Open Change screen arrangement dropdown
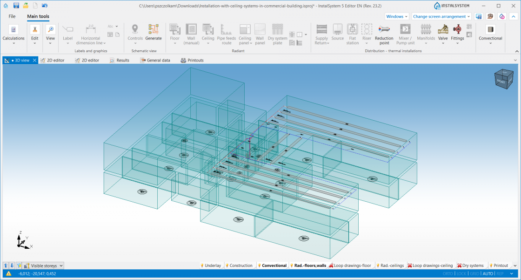The width and height of the screenshot is (521, 280). 441,16
